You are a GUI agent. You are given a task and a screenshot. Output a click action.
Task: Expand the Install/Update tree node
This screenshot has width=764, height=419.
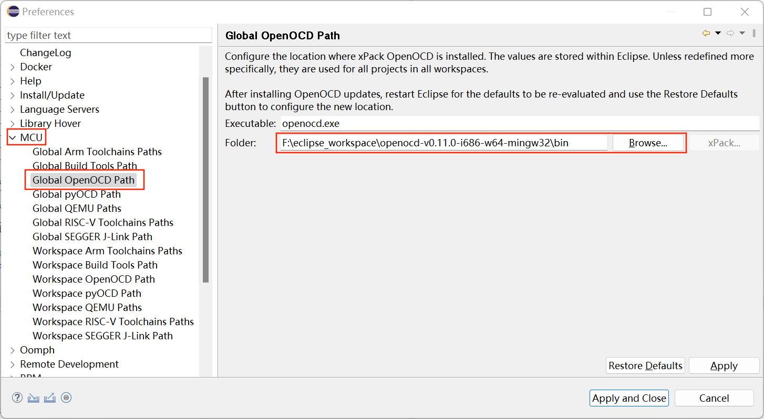[x=13, y=95]
